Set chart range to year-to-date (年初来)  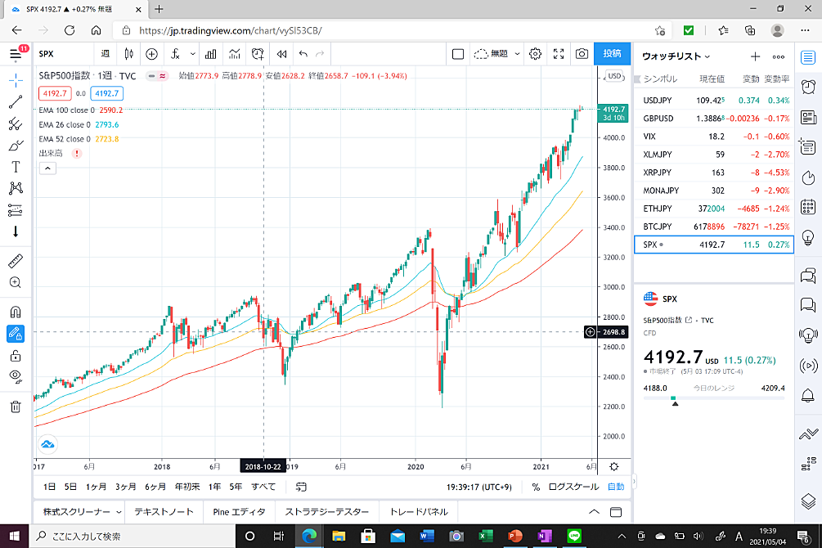pyautogui.click(x=187, y=487)
